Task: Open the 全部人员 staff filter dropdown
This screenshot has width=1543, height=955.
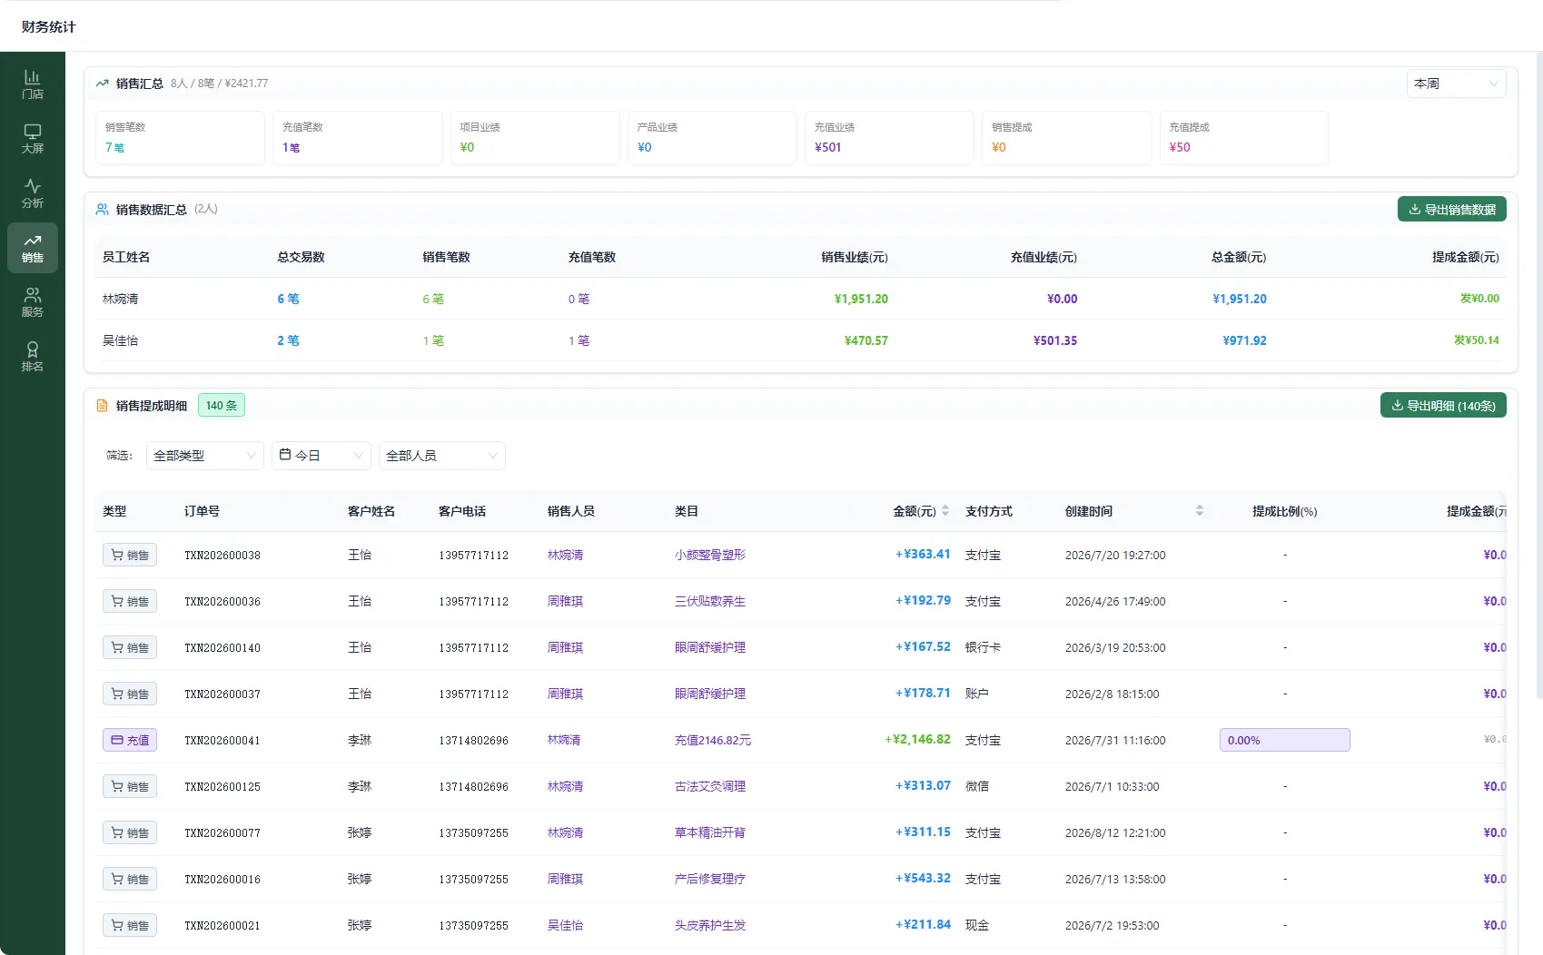Action: coord(442,456)
